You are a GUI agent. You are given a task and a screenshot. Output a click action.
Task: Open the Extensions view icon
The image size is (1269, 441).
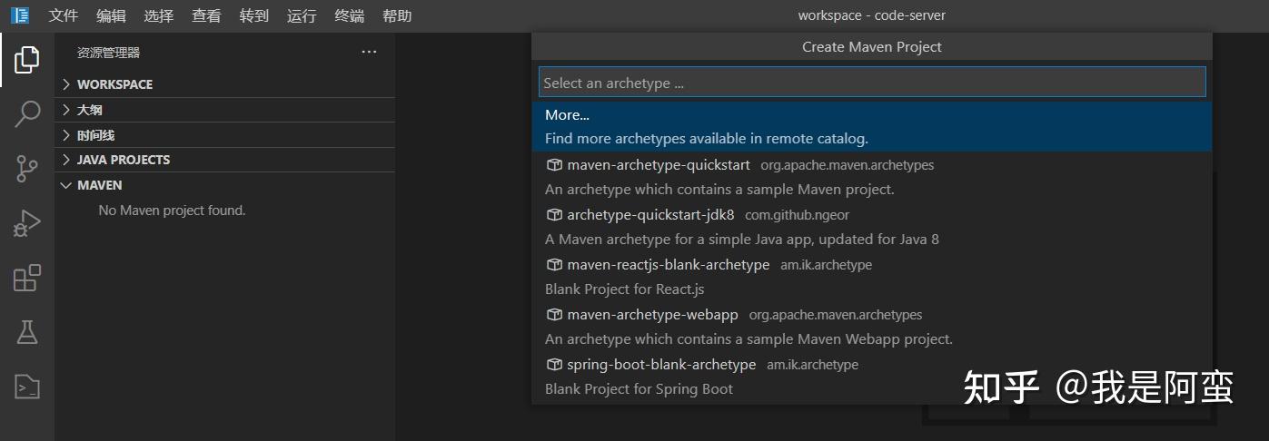point(27,278)
